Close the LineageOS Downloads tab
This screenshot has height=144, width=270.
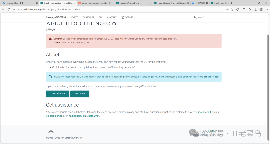(150, 3)
